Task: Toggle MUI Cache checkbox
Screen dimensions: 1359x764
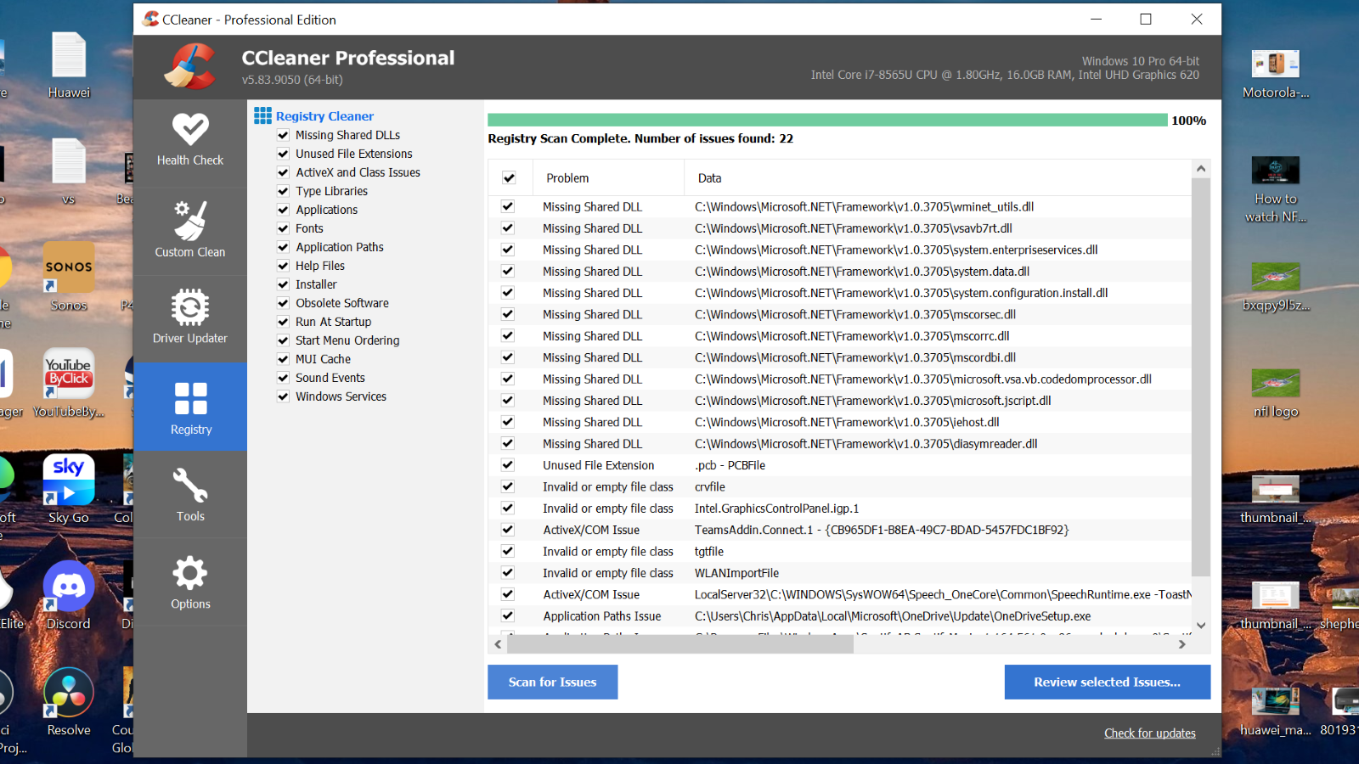Action: click(283, 359)
